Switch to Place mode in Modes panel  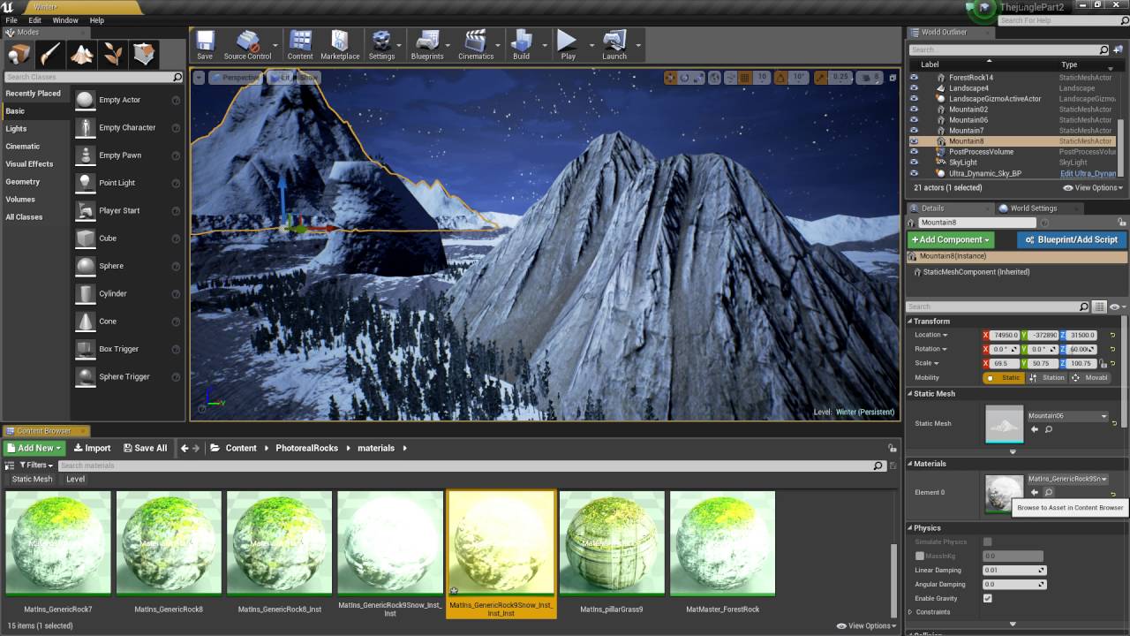pos(19,55)
